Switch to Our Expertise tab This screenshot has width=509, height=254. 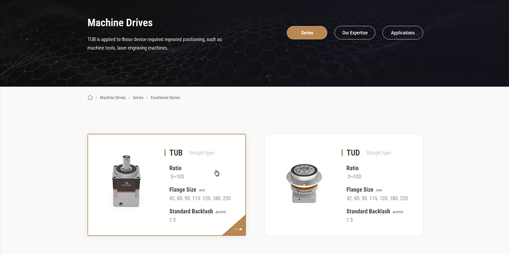coord(355,33)
